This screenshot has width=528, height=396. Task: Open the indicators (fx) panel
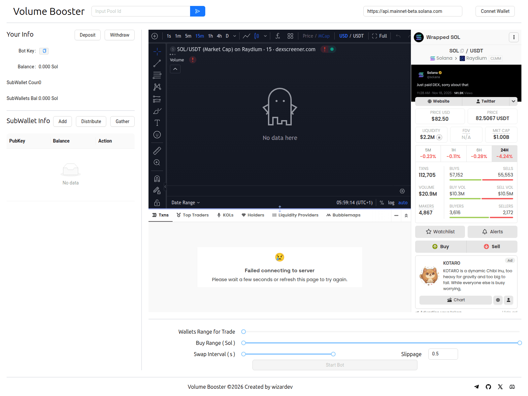[278, 36]
